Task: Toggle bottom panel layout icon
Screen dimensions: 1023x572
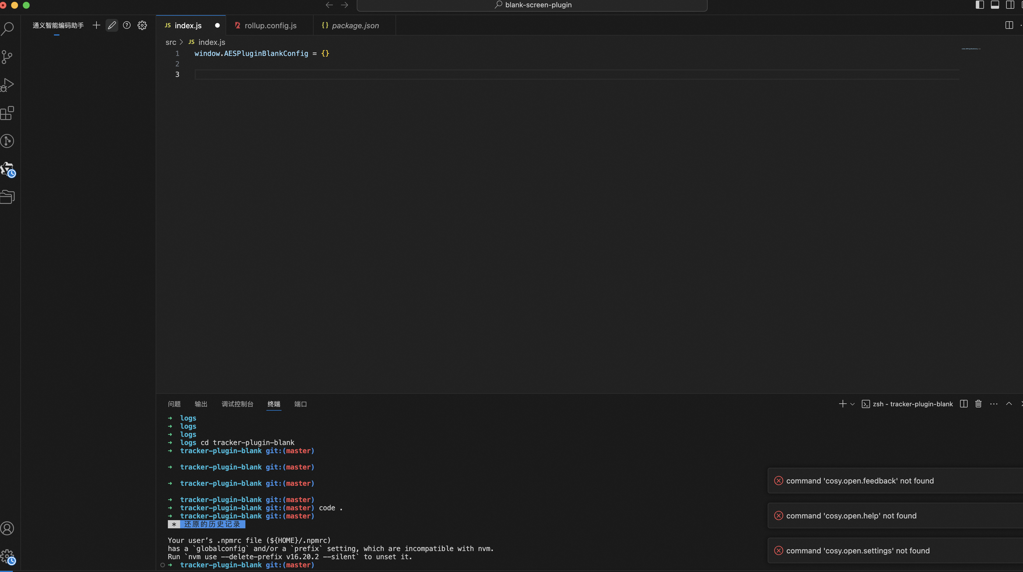Action: tap(995, 5)
